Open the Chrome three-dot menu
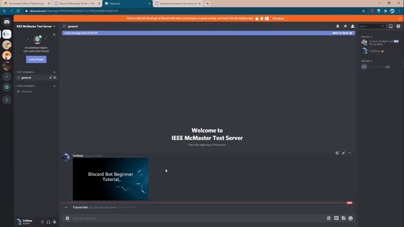This screenshot has height=227, width=404. coord(400,11)
